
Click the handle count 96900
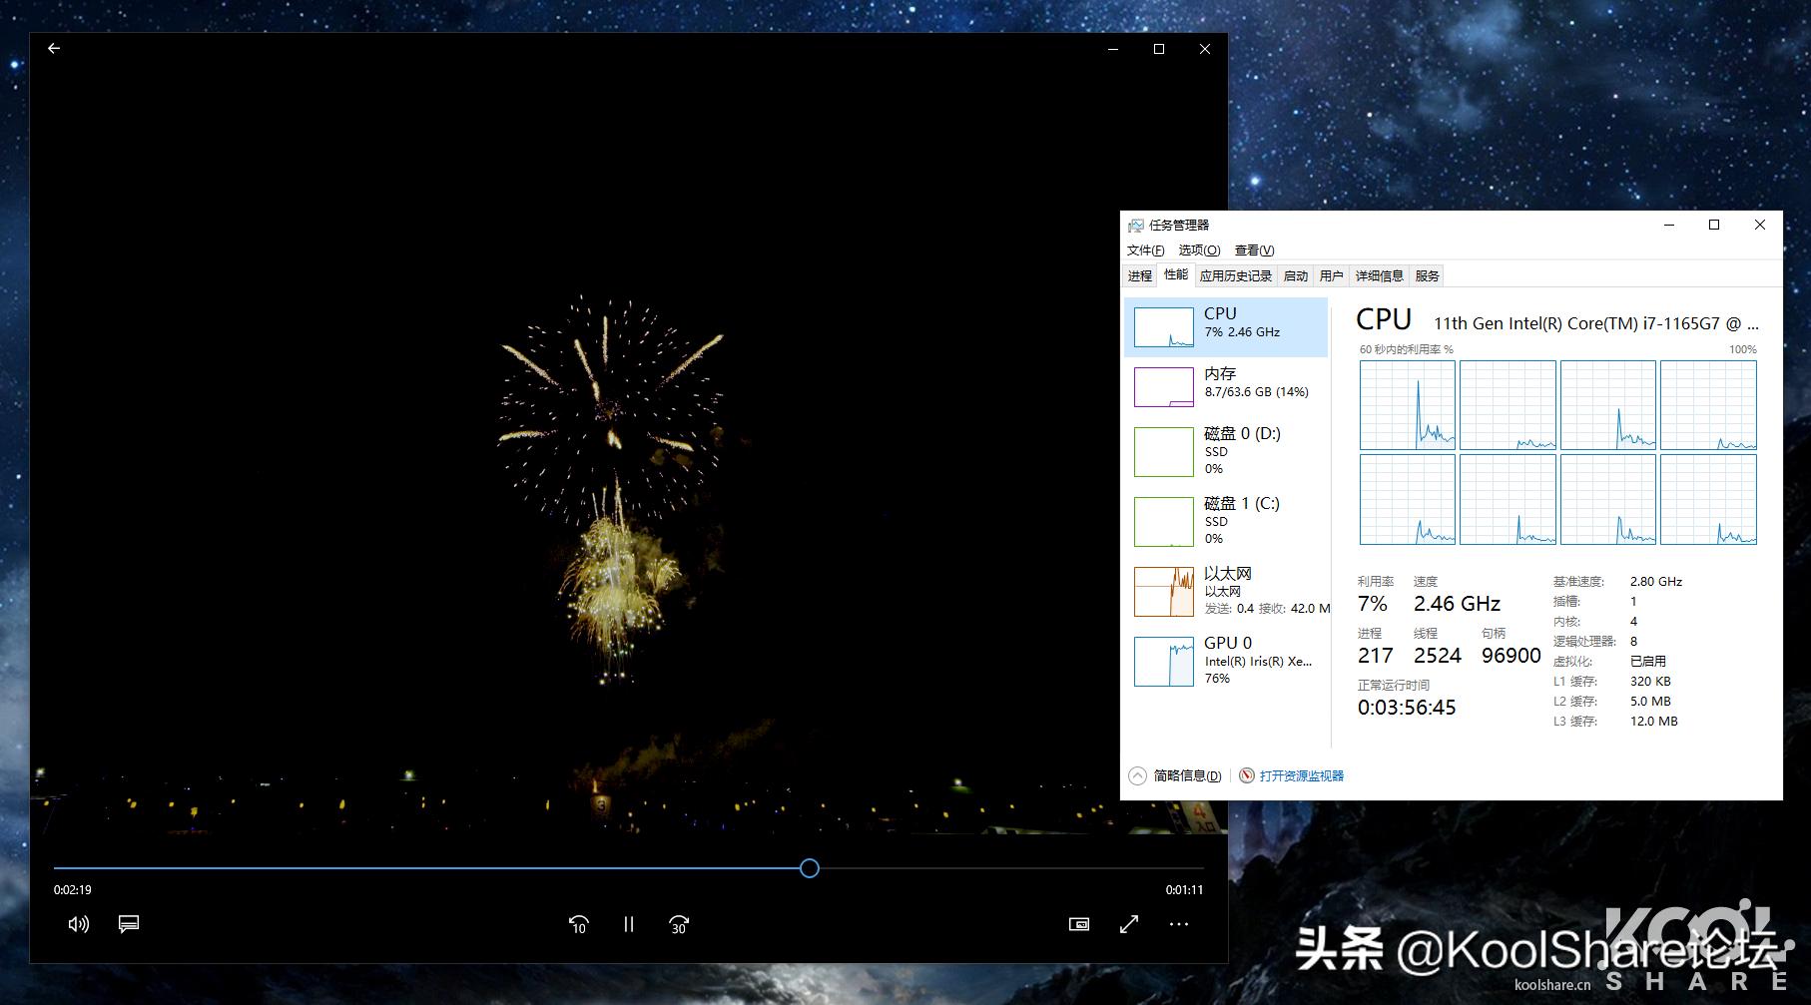(x=1511, y=656)
